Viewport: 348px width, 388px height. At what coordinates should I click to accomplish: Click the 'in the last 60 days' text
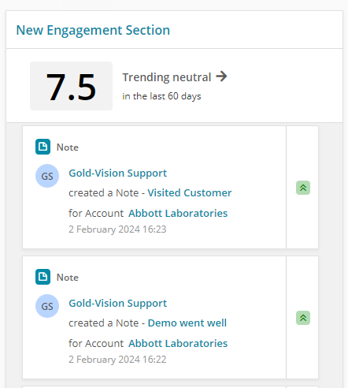click(161, 96)
